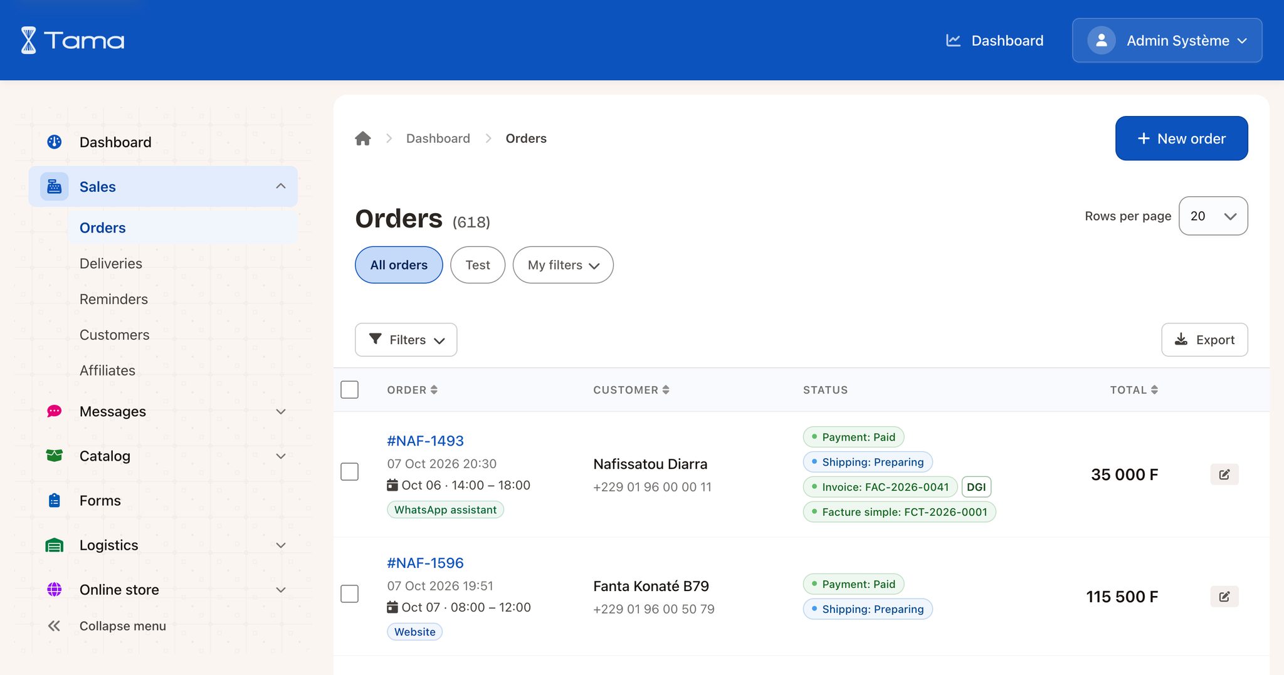Click the Sales cash register icon

click(55, 187)
